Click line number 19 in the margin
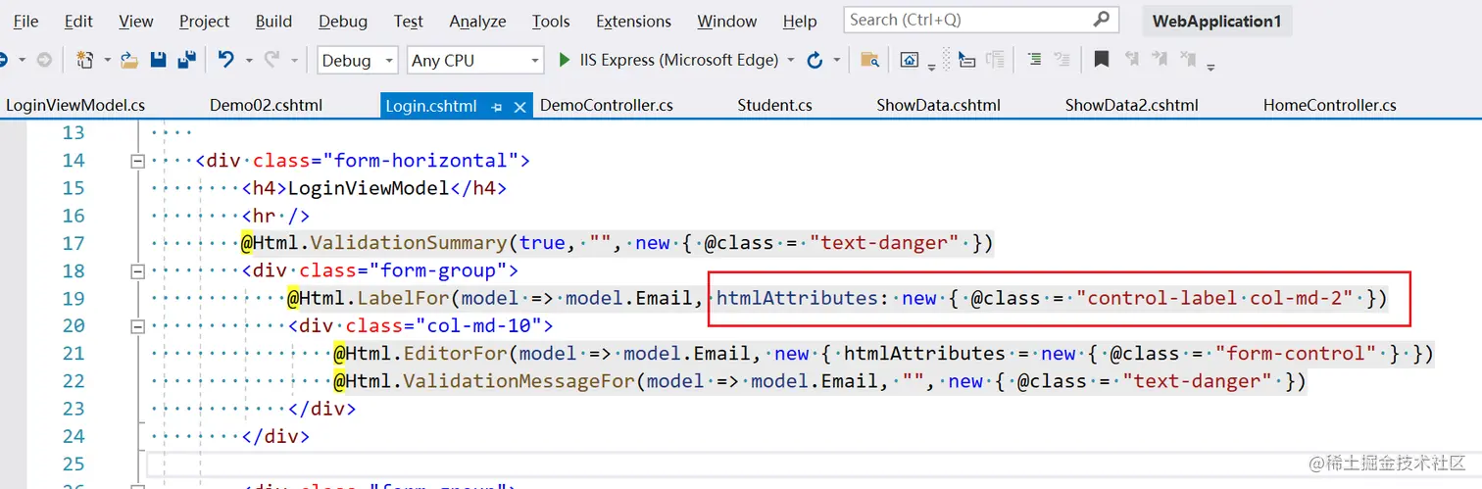Image resolution: width=1482 pixels, height=489 pixels. [74, 299]
